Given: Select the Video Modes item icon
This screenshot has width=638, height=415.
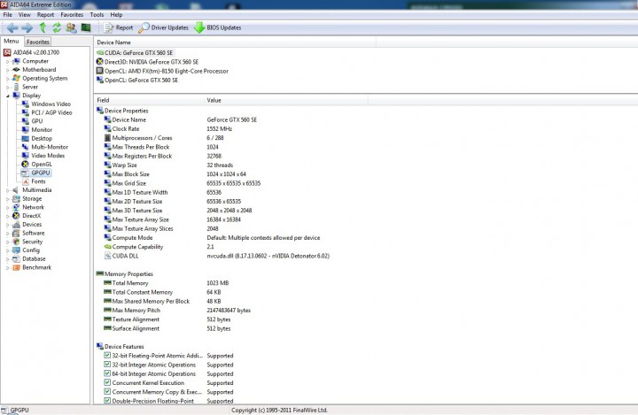Looking at the screenshot, I should point(25,155).
